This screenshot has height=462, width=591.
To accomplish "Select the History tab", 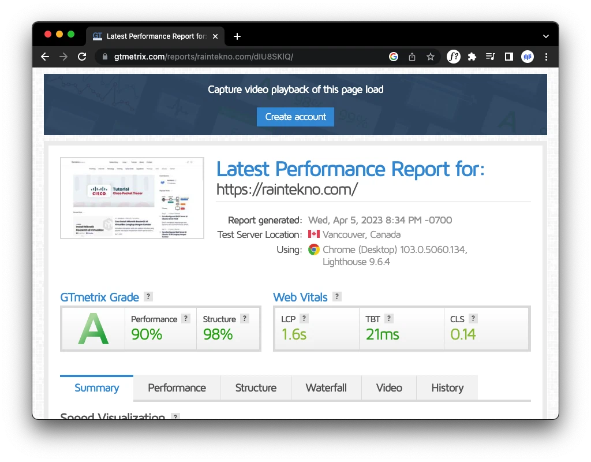I will click(x=447, y=388).
